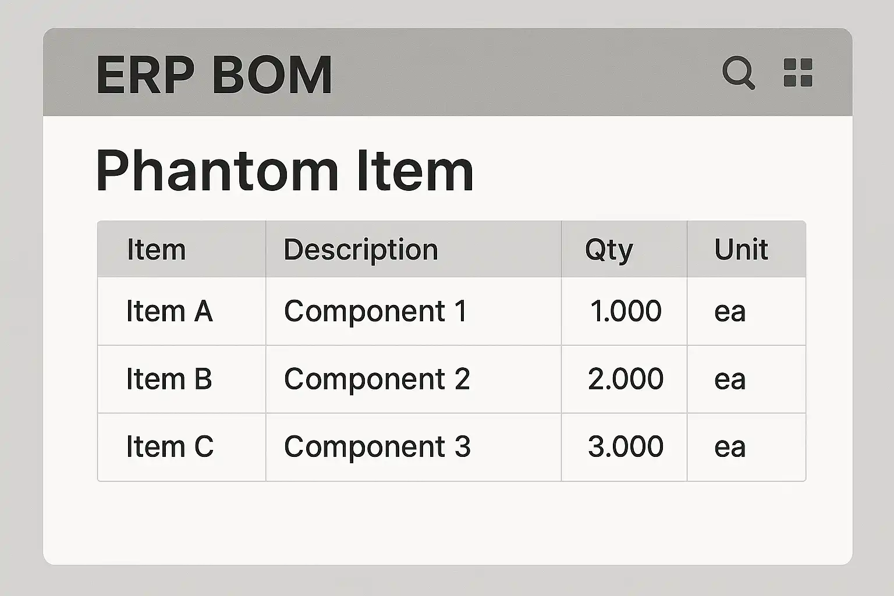Click the unit ea for Item A
The width and height of the screenshot is (894, 596).
coord(730,312)
